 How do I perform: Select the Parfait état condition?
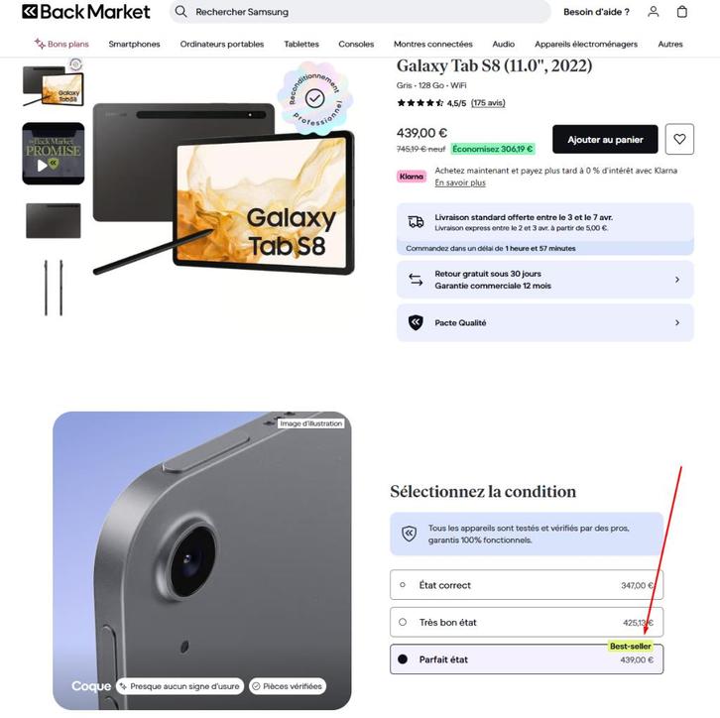pos(527,659)
